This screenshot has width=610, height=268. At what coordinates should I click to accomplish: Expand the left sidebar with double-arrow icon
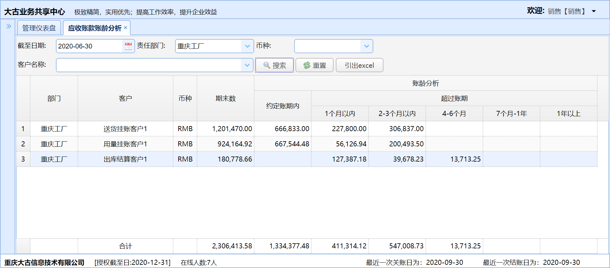[x=9, y=26]
